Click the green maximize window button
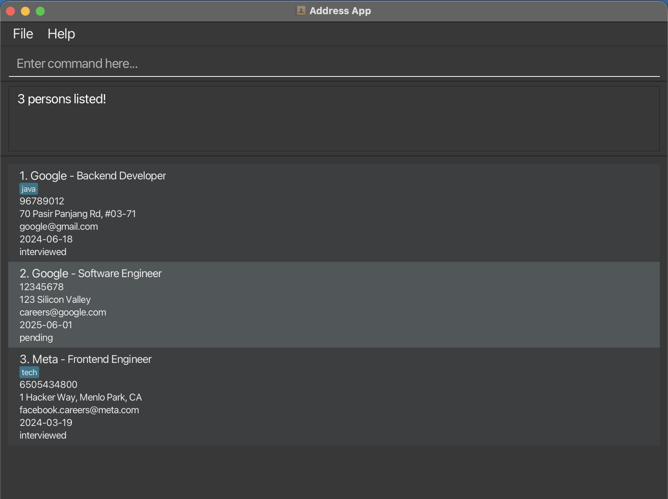 click(40, 11)
